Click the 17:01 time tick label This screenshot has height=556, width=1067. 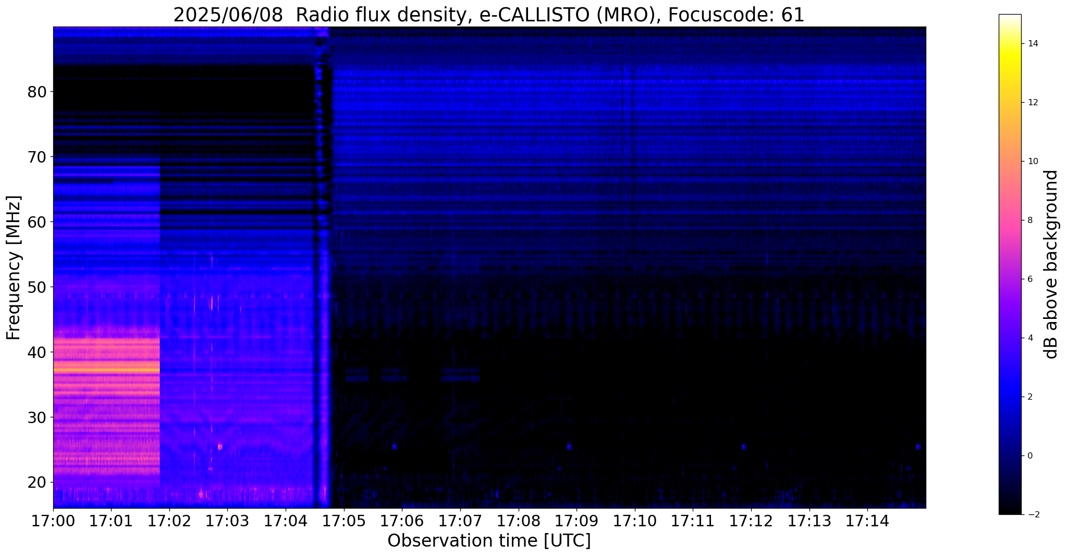[111, 522]
